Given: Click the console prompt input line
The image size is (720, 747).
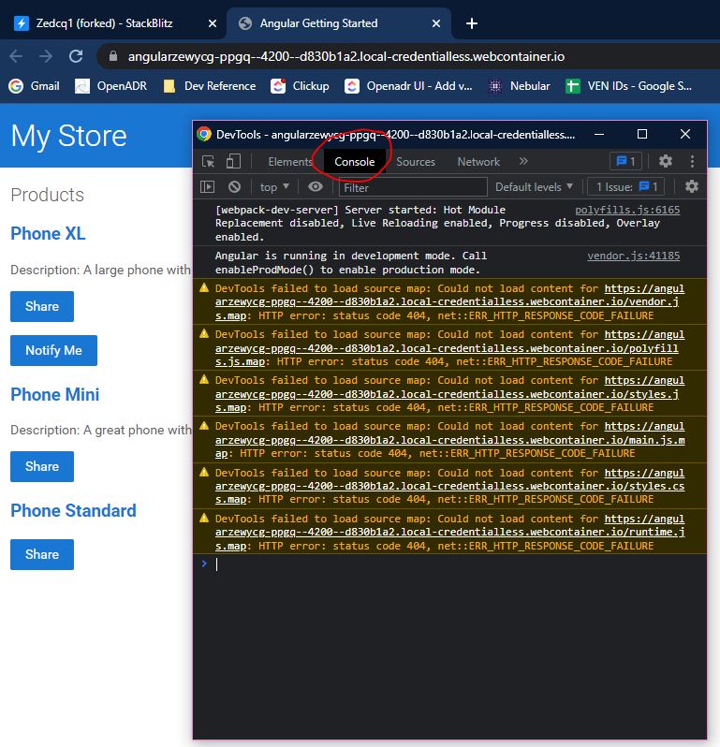Looking at the screenshot, I should [449, 564].
